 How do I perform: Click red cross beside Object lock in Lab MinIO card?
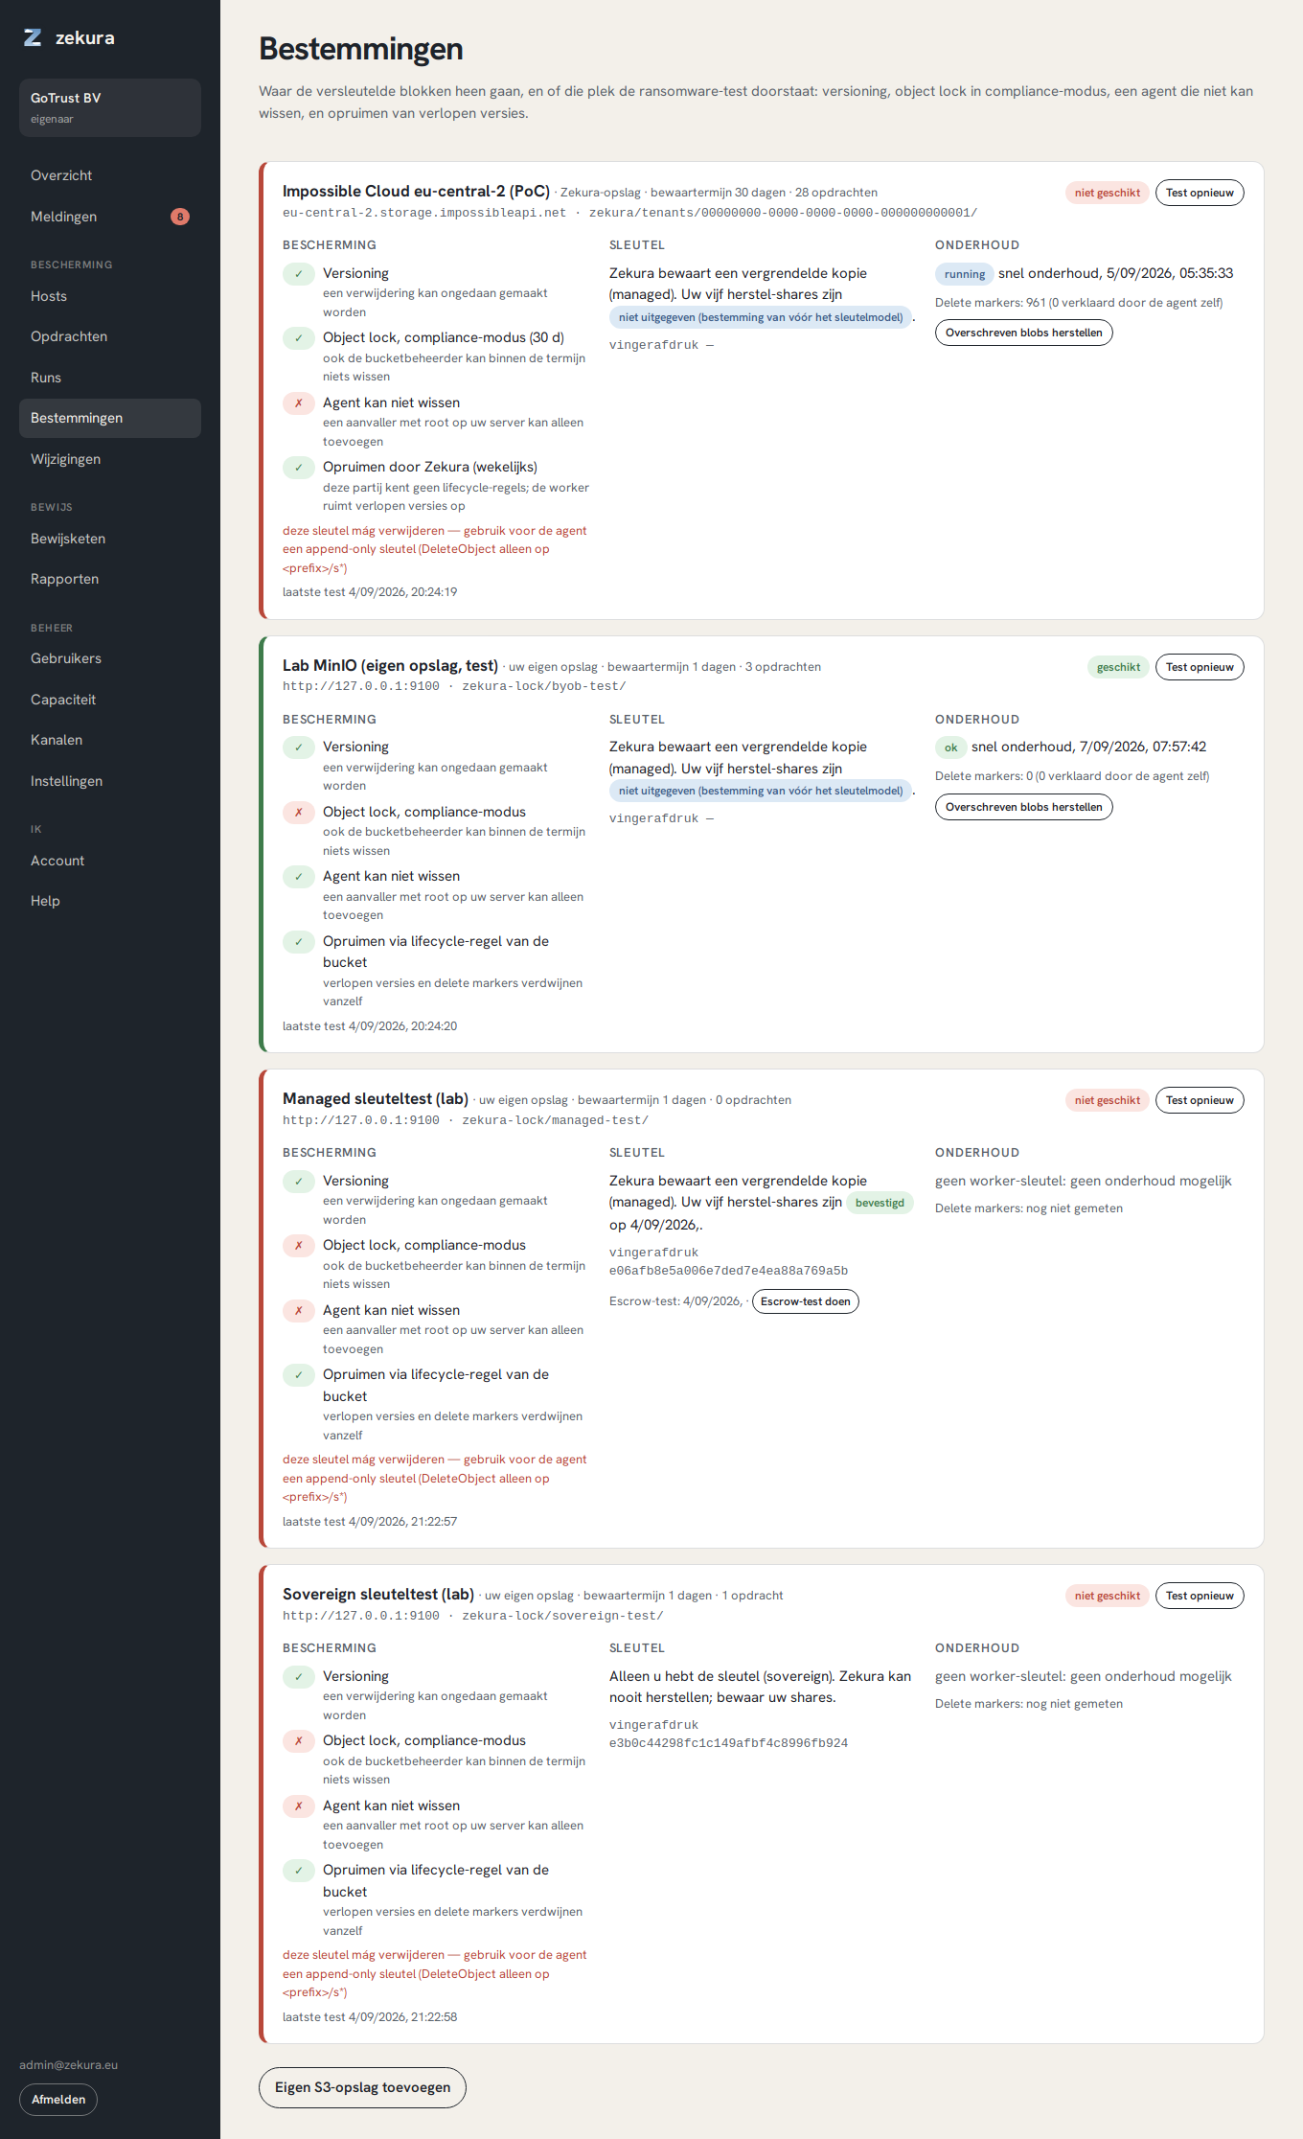tap(299, 813)
